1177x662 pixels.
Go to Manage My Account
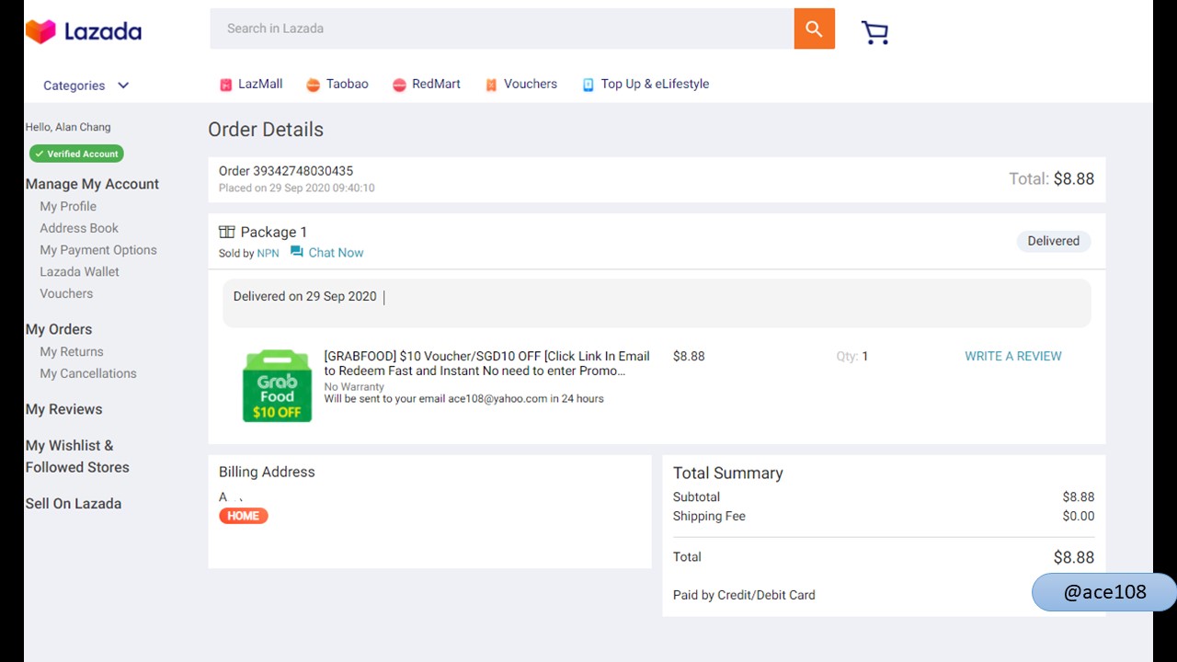[x=92, y=184]
